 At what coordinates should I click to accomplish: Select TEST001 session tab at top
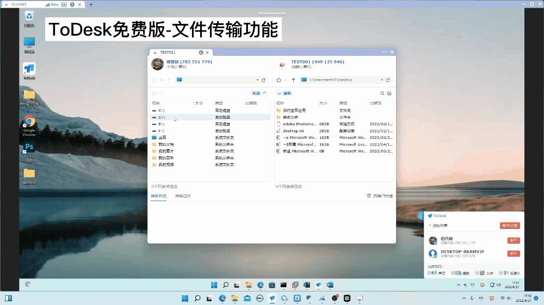[x=42, y=4]
